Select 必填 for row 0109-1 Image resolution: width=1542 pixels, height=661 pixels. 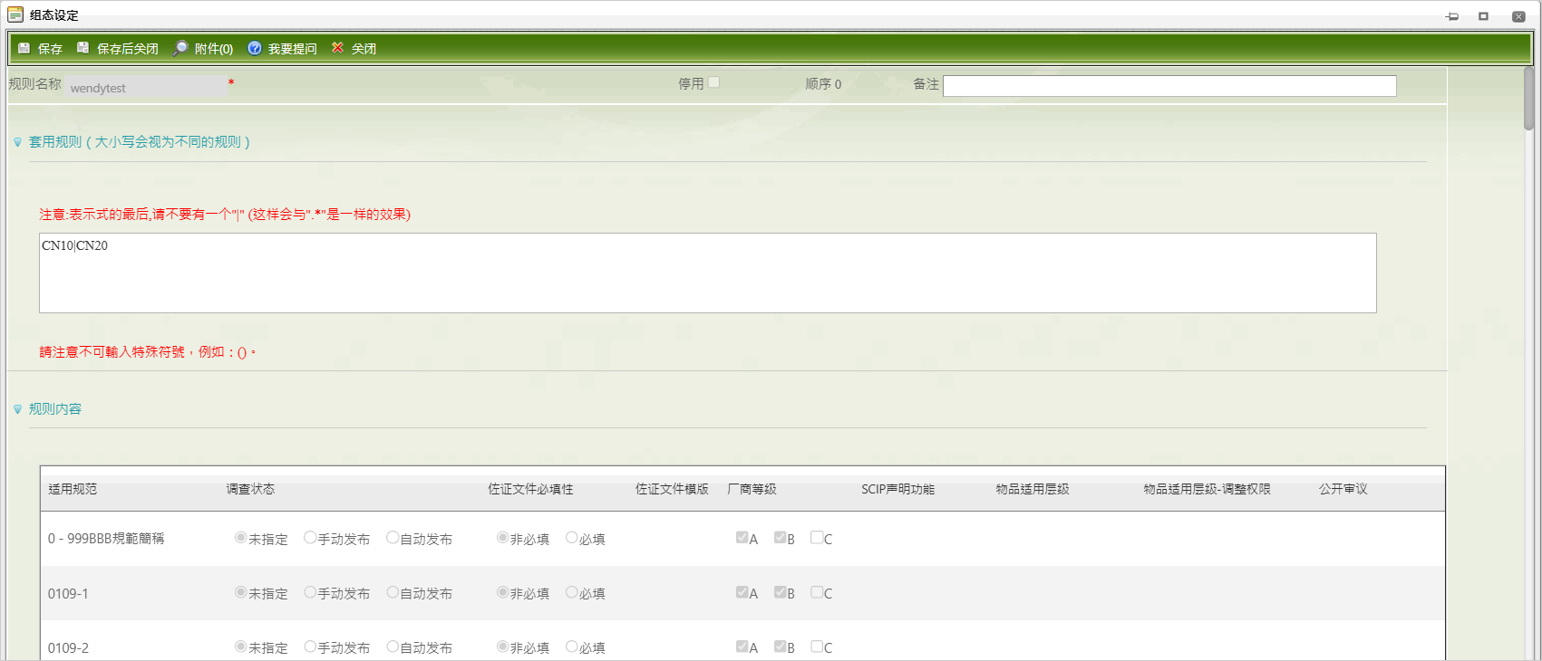tap(572, 592)
